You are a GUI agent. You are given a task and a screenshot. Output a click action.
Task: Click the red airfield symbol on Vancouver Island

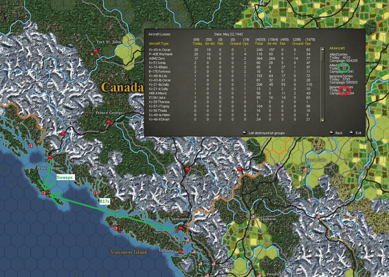120,226
